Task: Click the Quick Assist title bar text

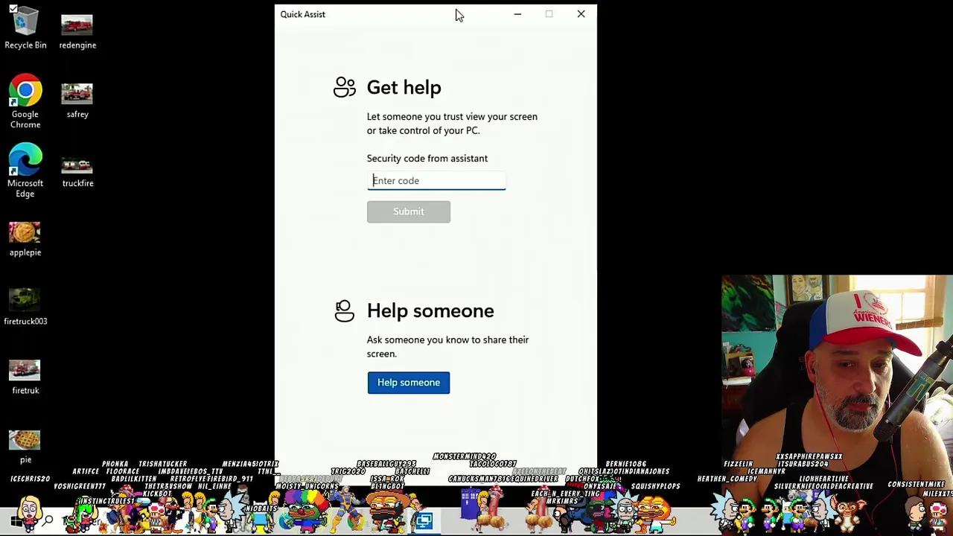Action: [303, 14]
